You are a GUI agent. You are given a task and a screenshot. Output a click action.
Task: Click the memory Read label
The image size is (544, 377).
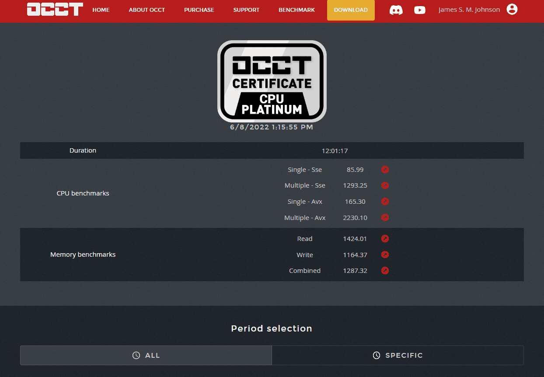point(305,239)
